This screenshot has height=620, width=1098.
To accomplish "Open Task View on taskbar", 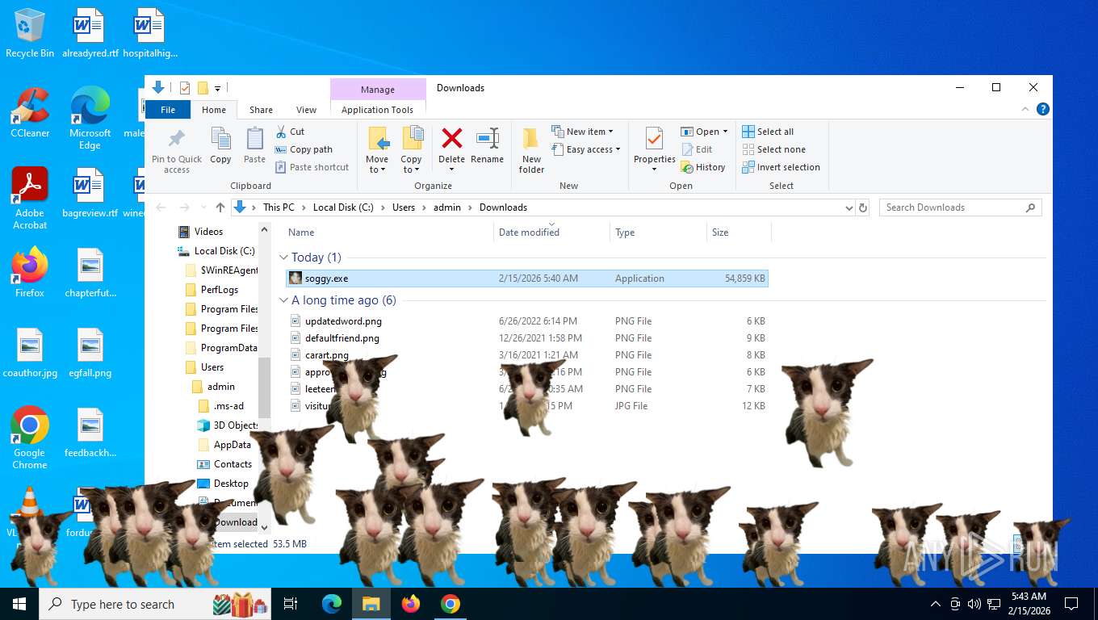I will tap(291, 604).
